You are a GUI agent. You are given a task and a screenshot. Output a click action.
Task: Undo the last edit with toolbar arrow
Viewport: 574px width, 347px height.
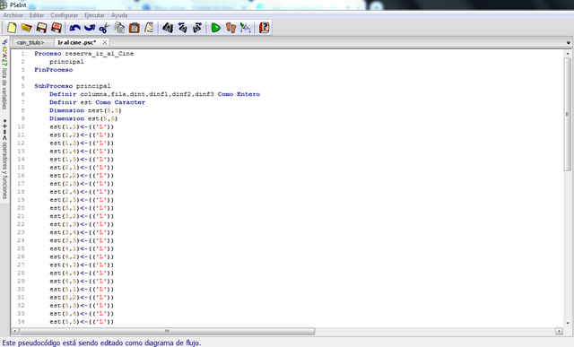click(x=75, y=28)
